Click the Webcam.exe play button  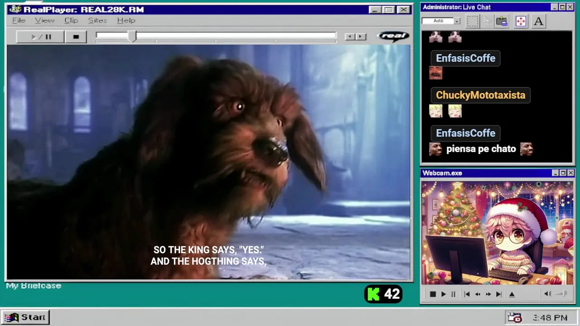(443, 294)
